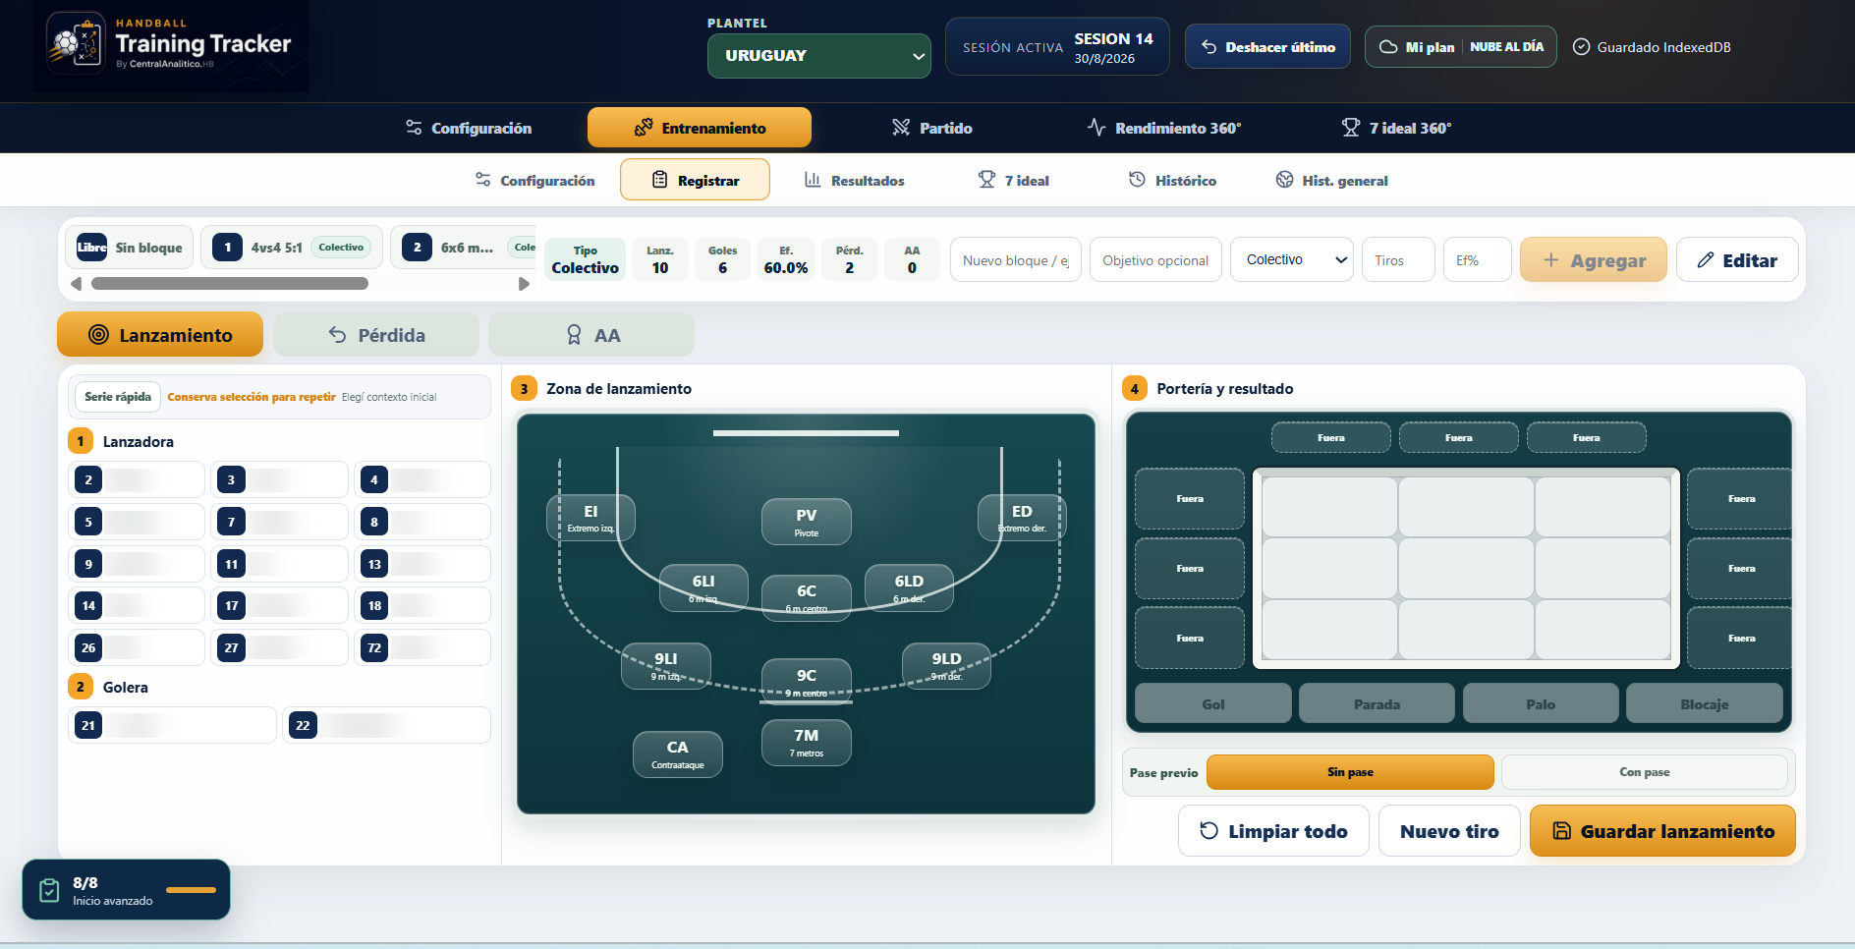Choose the 9C centro shooting zone

[806, 681]
